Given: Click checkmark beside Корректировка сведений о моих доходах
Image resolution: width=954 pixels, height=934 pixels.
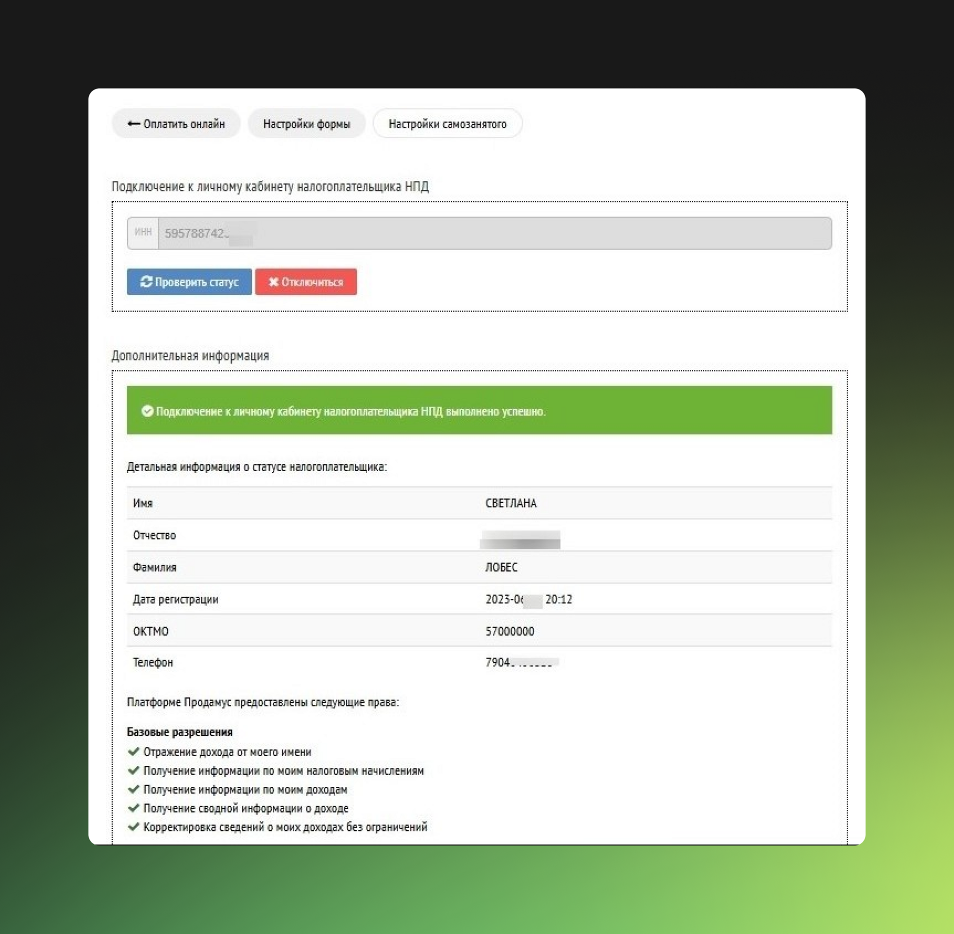Looking at the screenshot, I should [133, 827].
